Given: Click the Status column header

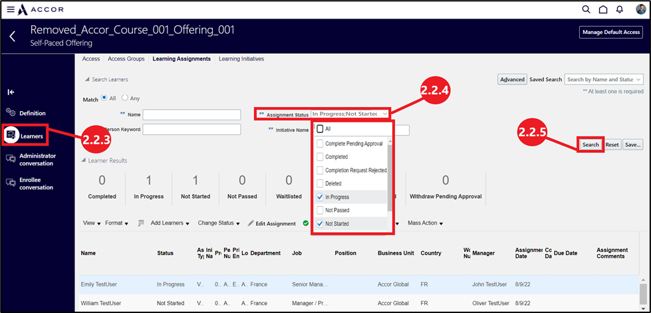Looking at the screenshot, I should point(165,253).
